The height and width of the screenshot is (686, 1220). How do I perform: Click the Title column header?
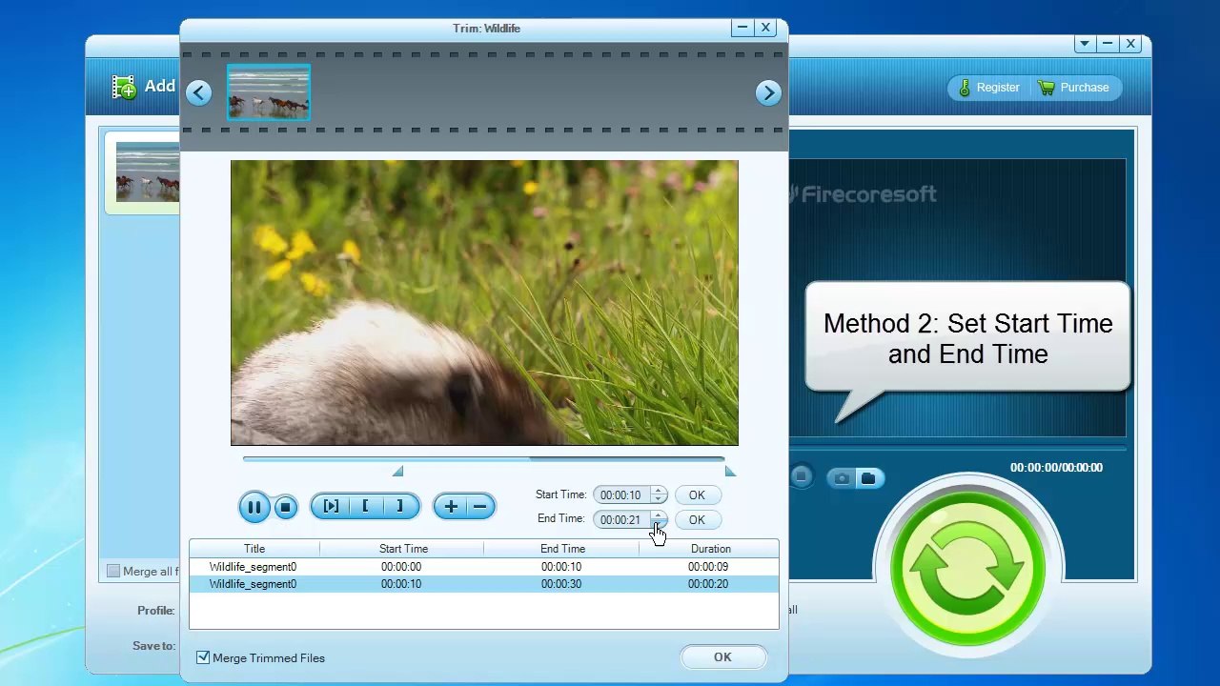tap(254, 549)
